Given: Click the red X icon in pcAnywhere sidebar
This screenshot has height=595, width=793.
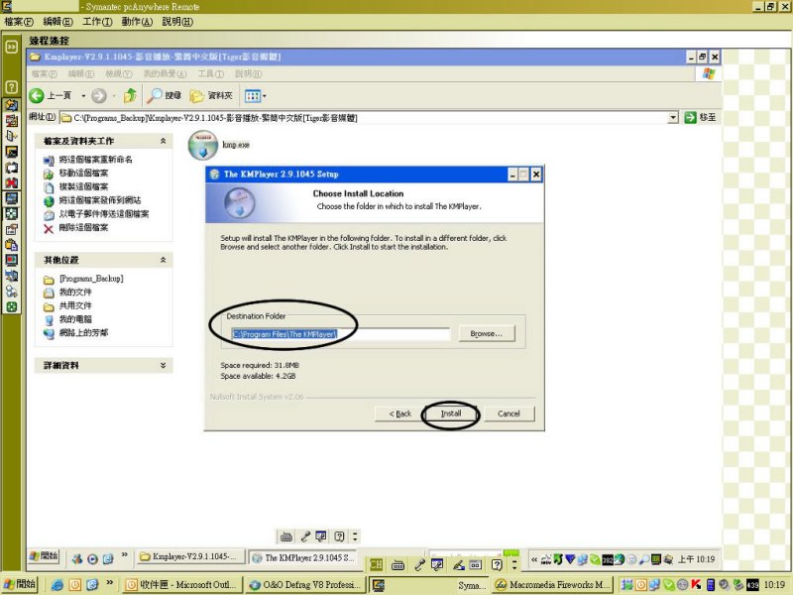Looking at the screenshot, I should (11, 182).
